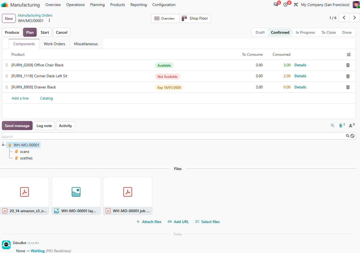Collapse the WH-MO-00001 folder tree node
The image size is (360, 253).
[x=3, y=144]
